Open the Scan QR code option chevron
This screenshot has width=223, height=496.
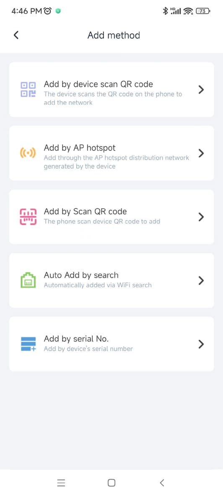201,217
